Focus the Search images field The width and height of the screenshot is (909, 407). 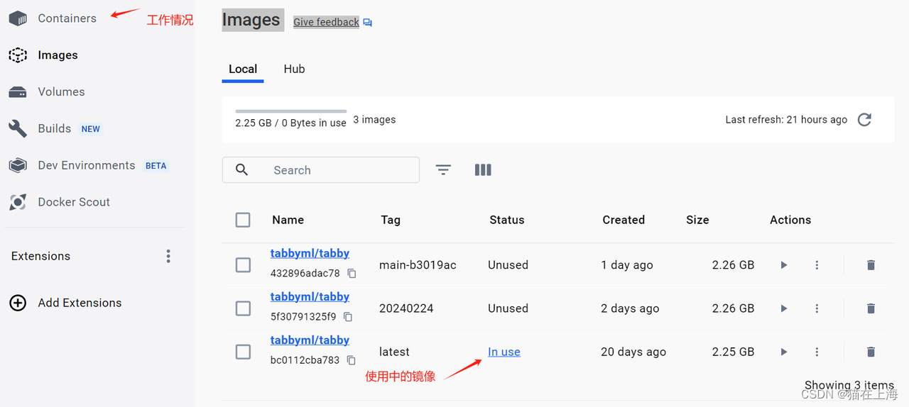coord(321,170)
